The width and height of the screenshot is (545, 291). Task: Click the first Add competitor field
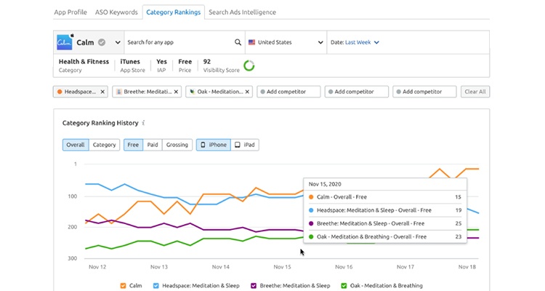[x=288, y=92]
